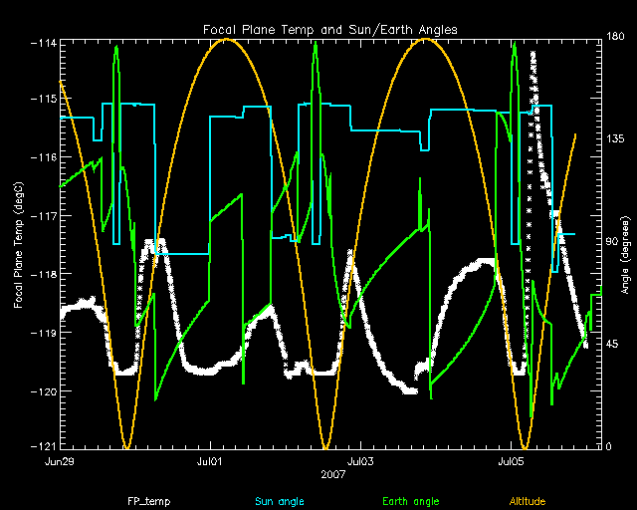Select the cyan 'Sun angle' legend label
Screen dimensions: 637x510
tap(279, 501)
